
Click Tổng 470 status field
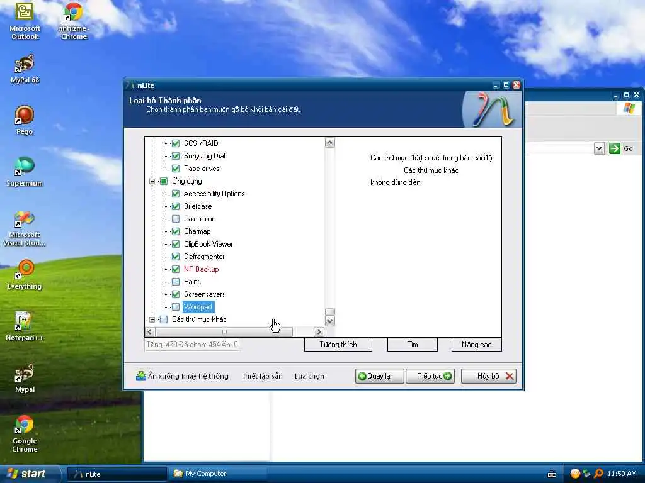(192, 345)
